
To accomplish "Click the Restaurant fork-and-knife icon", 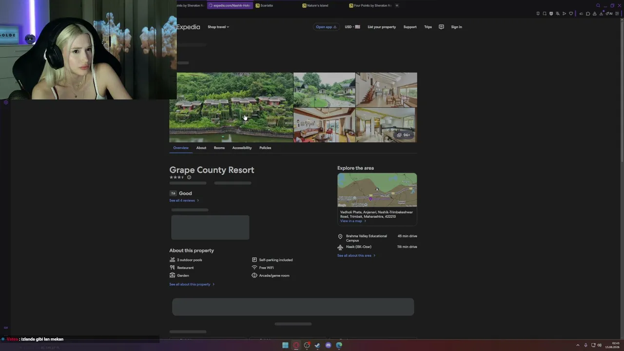I will click(172, 268).
